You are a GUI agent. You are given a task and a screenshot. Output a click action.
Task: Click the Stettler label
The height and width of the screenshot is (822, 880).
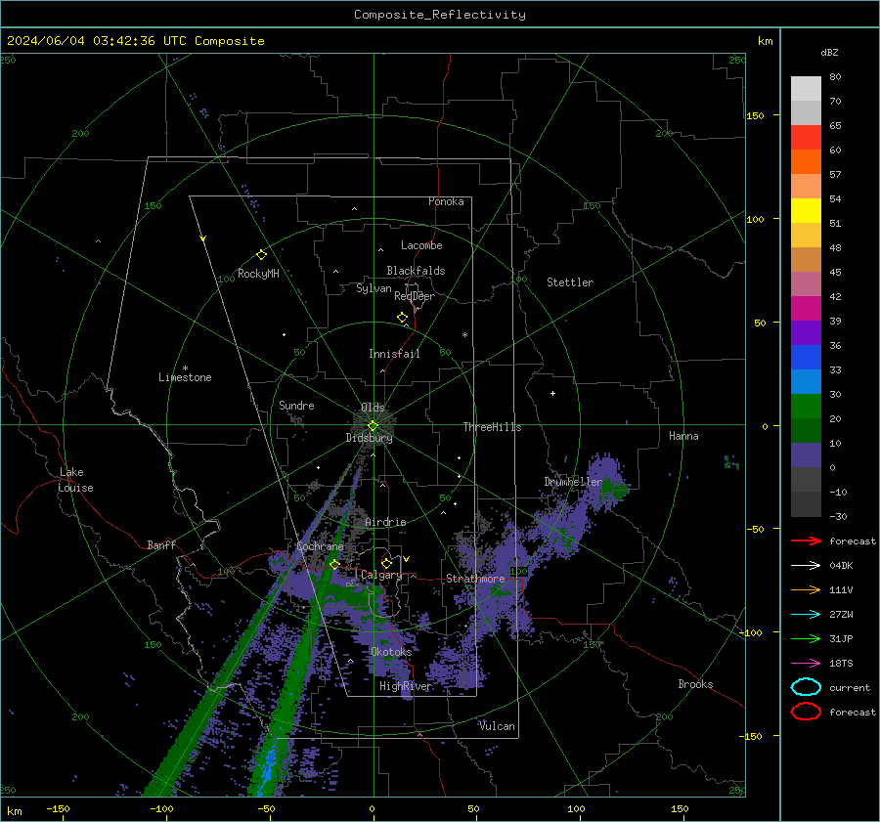pos(570,282)
